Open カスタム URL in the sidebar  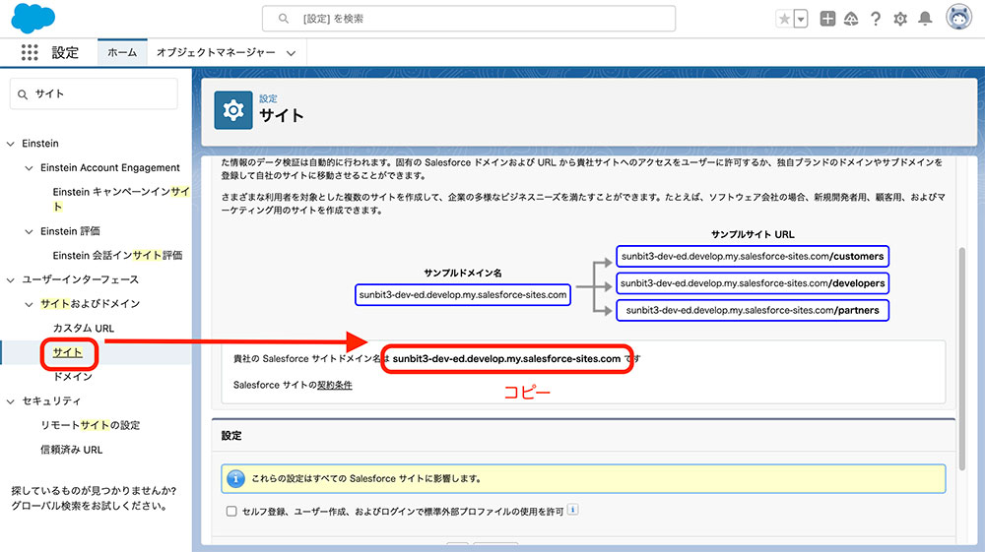(84, 328)
